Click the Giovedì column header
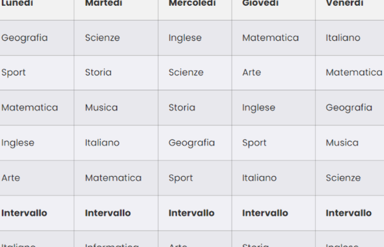384x247 pixels. [x=273, y=10]
